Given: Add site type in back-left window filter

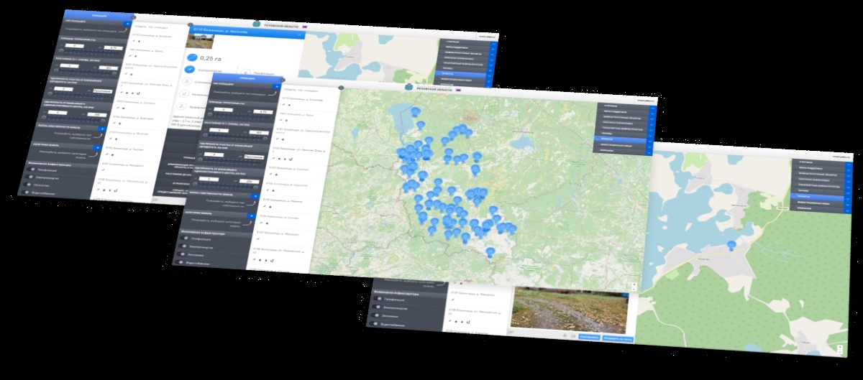Looking at the screenshot, I should pyautogui.click(x=127, y=24).
